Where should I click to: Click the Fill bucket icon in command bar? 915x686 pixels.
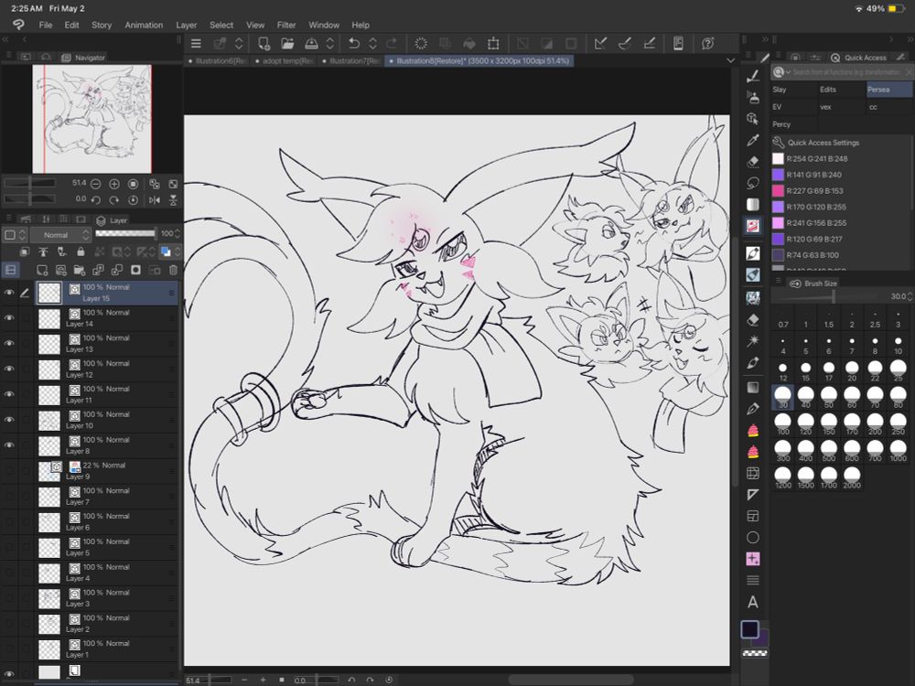(x=469, y=44)
